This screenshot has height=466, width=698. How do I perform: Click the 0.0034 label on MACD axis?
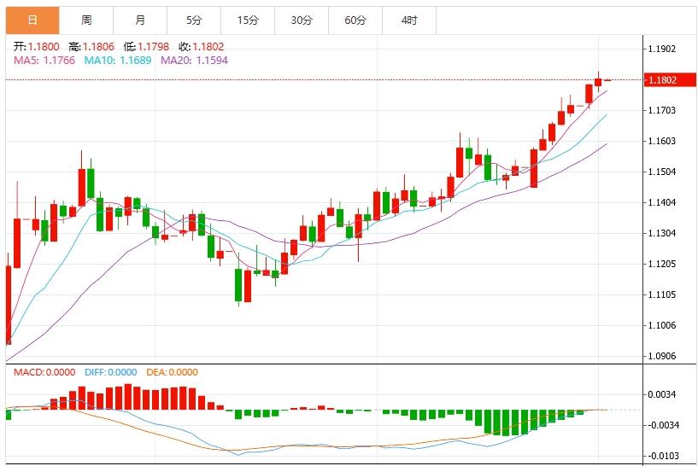[x=663, y=394]
